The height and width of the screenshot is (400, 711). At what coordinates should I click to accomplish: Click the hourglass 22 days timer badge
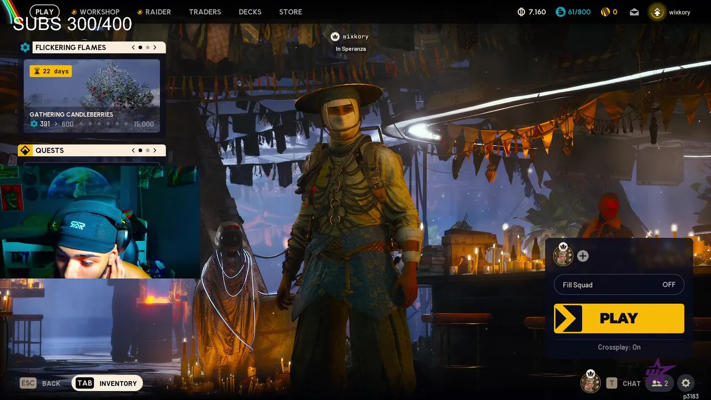coord(51,71)
